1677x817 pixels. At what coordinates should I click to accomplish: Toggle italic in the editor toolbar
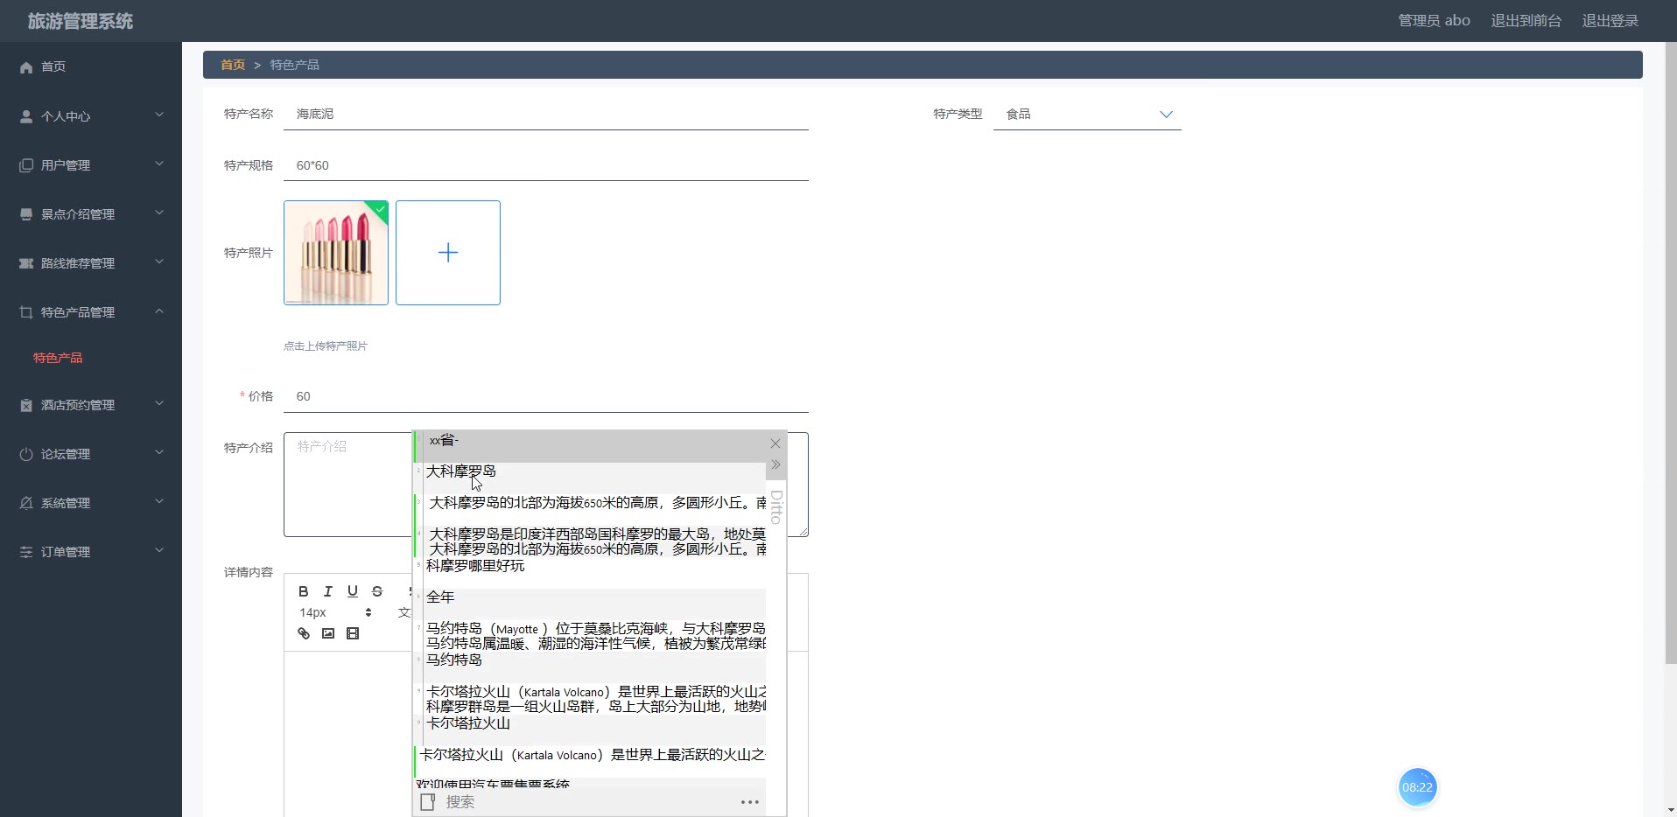(328, 591)
